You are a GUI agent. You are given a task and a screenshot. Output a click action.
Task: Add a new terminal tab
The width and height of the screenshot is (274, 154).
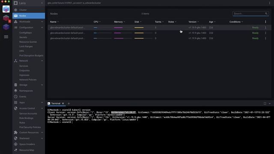coord(68,104)
